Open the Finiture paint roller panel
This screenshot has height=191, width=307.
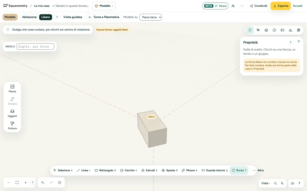point(12,126)
